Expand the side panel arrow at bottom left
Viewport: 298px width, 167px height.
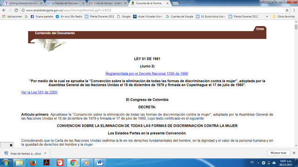11,145
